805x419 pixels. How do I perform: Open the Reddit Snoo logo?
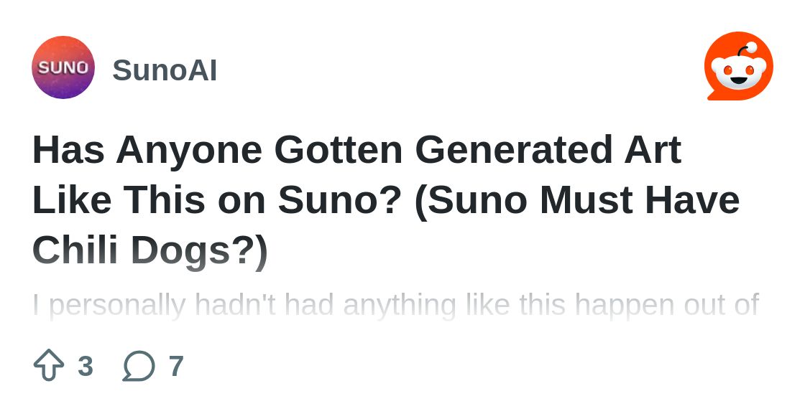pos(739,66)
